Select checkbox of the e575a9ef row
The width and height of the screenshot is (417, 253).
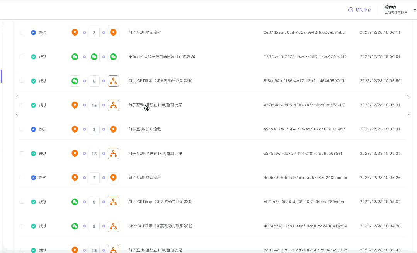coord(22,154)
